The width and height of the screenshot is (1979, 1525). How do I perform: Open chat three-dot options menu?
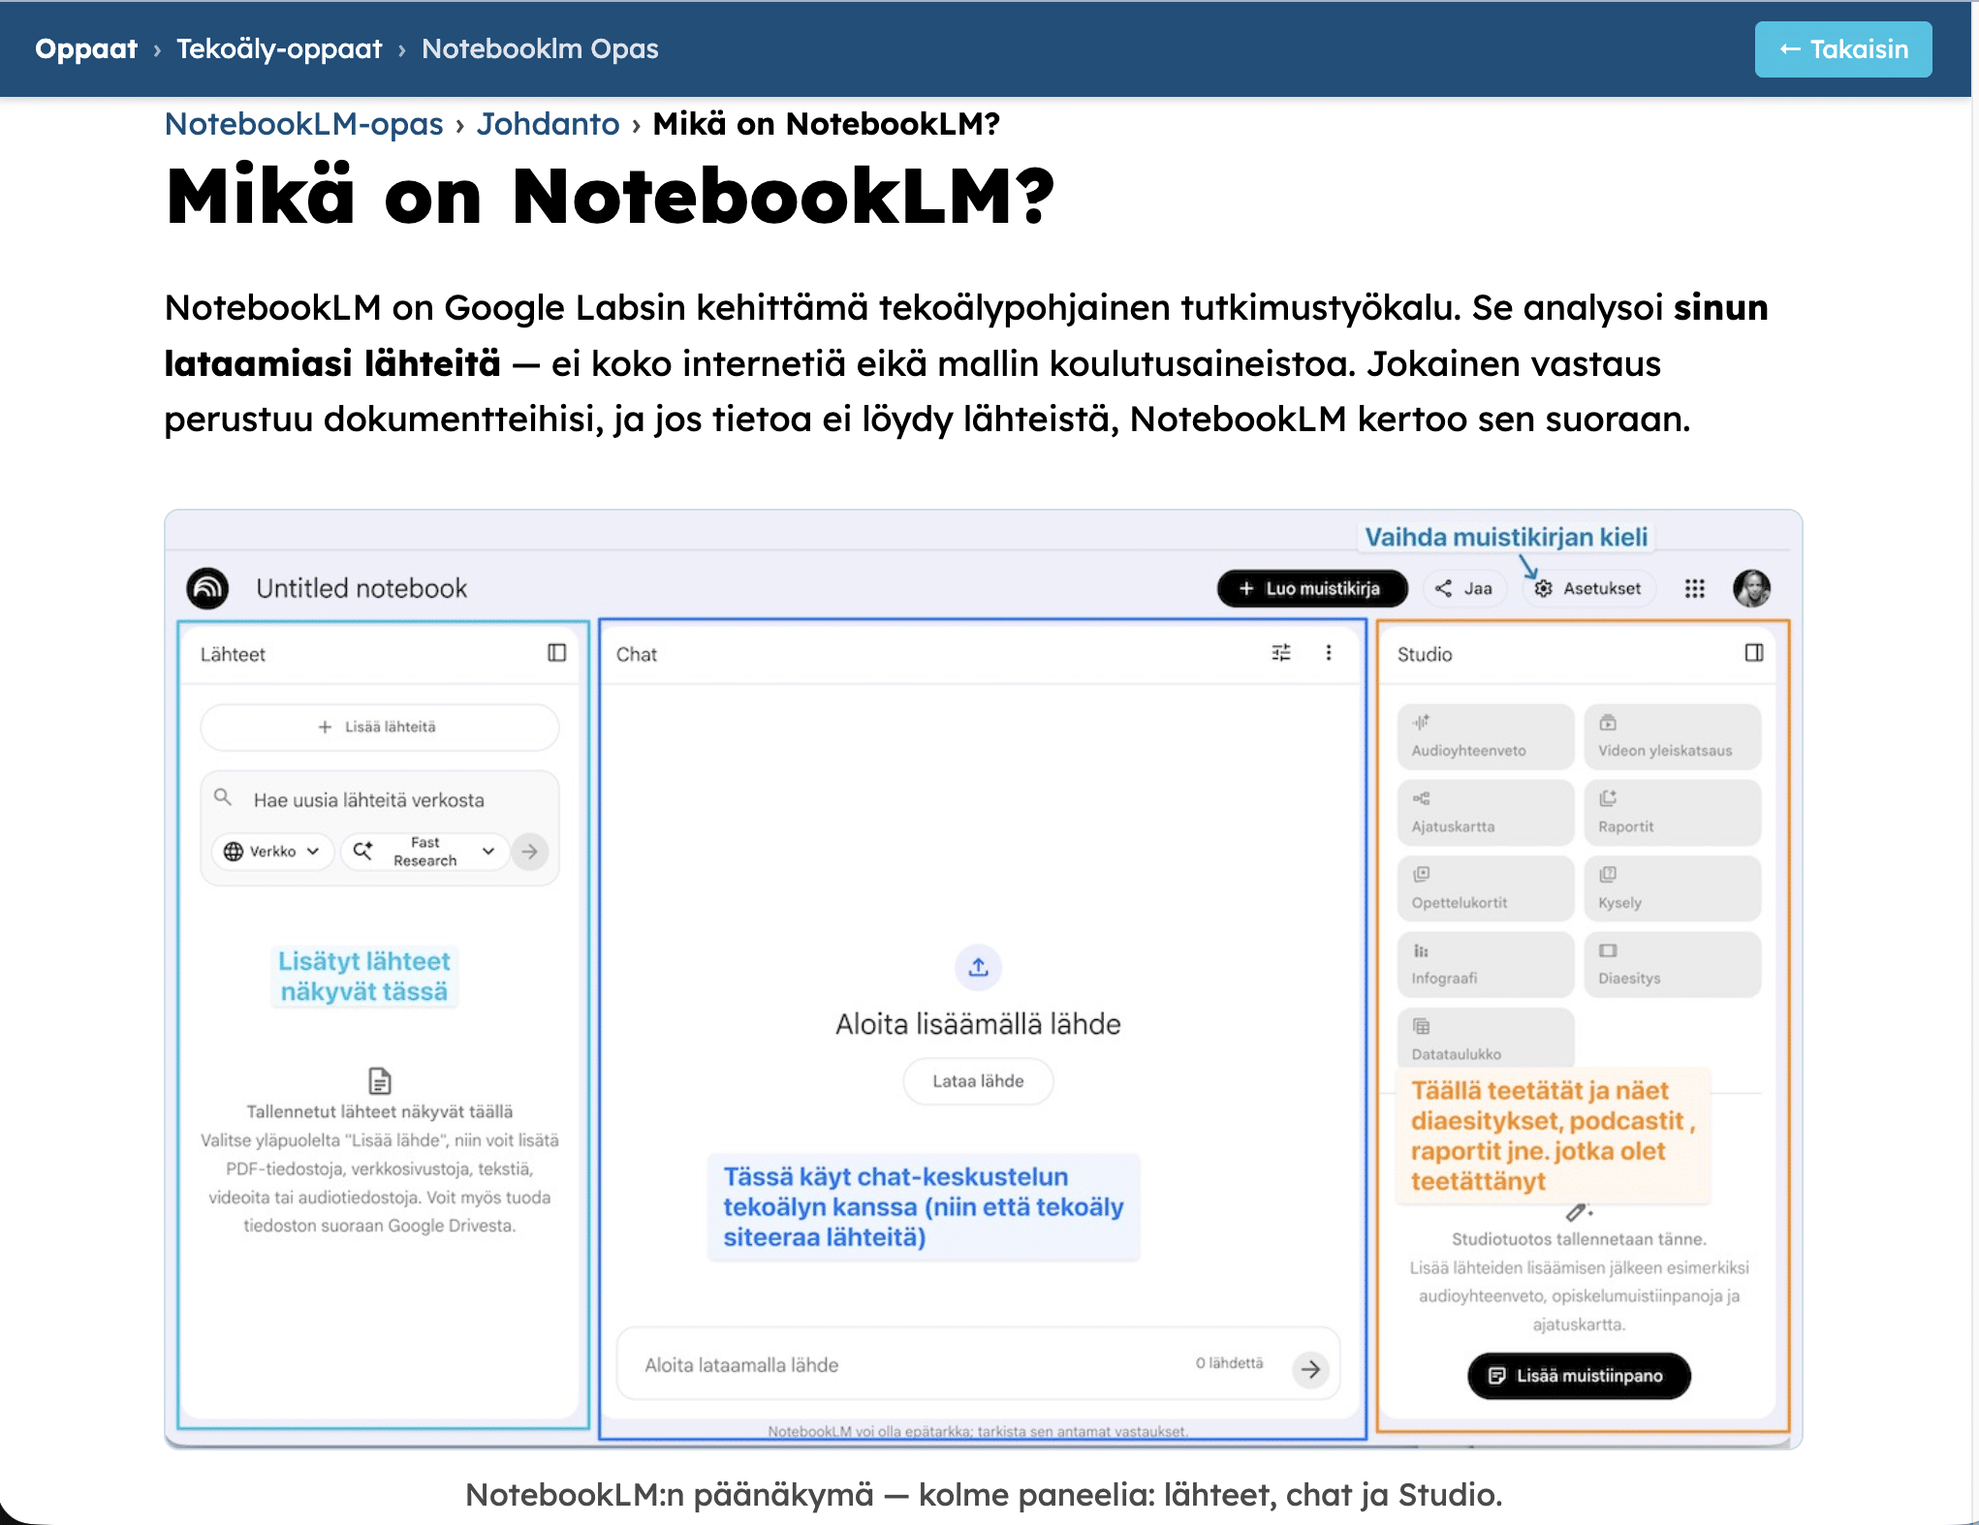pos(1329,653)
